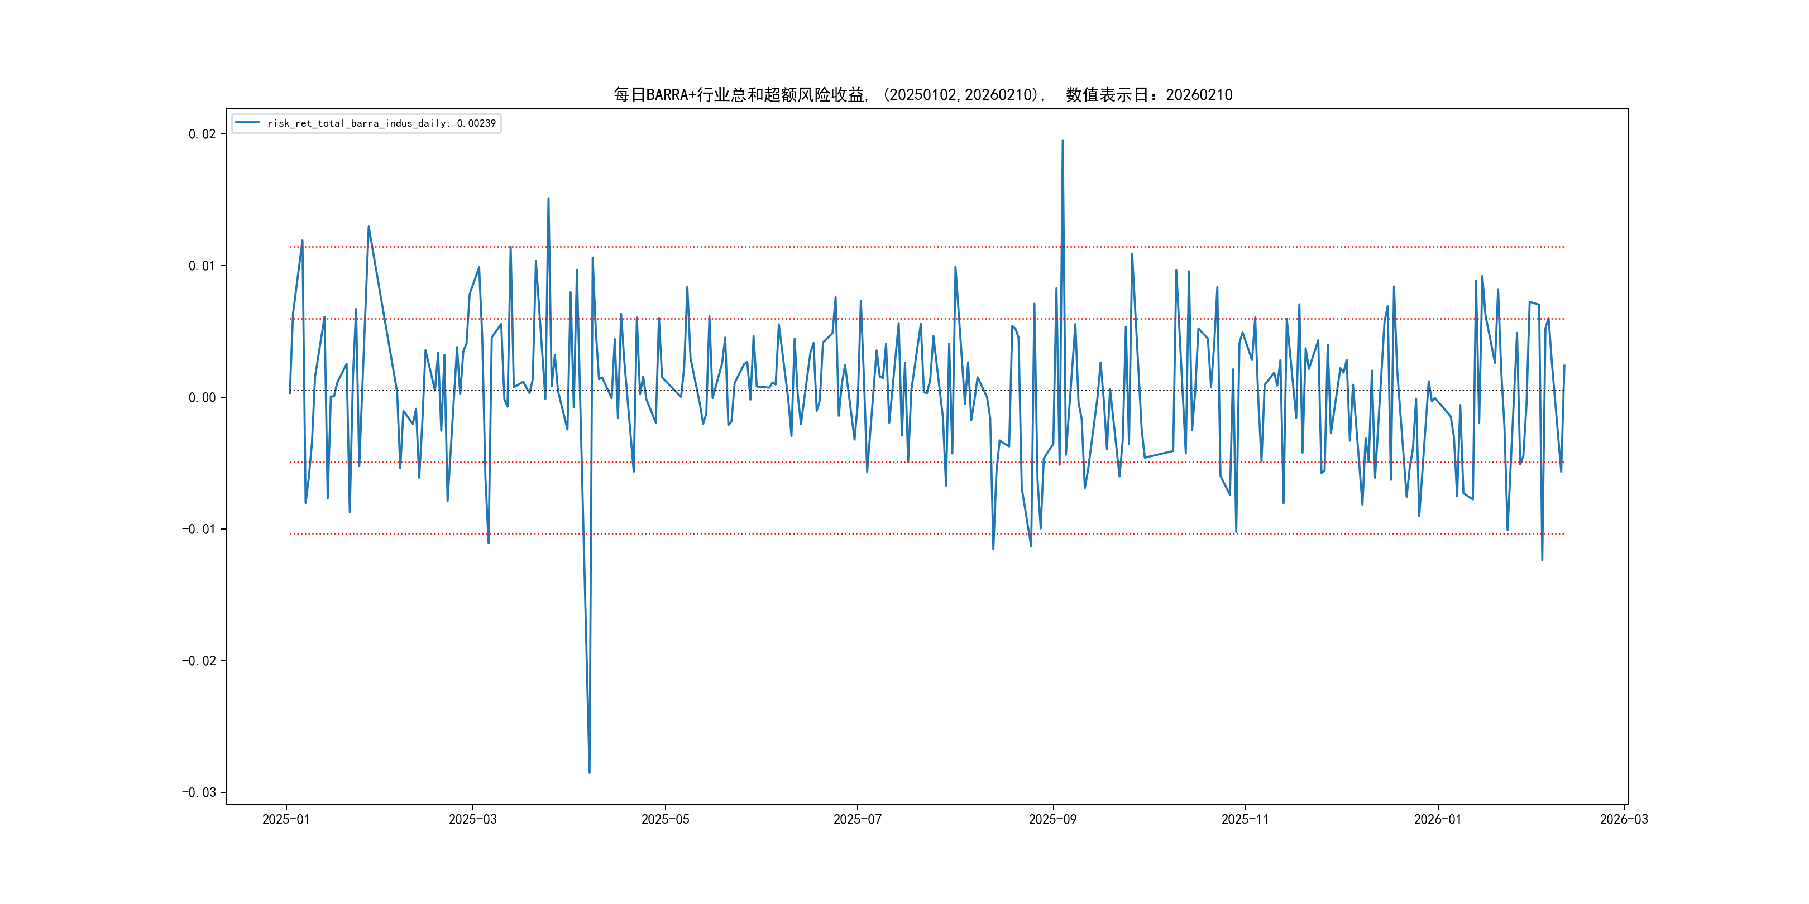This screenshot has height=904, width=1809.
Task: Click the legend's 0.00239 value text
Action: (476, 123)
